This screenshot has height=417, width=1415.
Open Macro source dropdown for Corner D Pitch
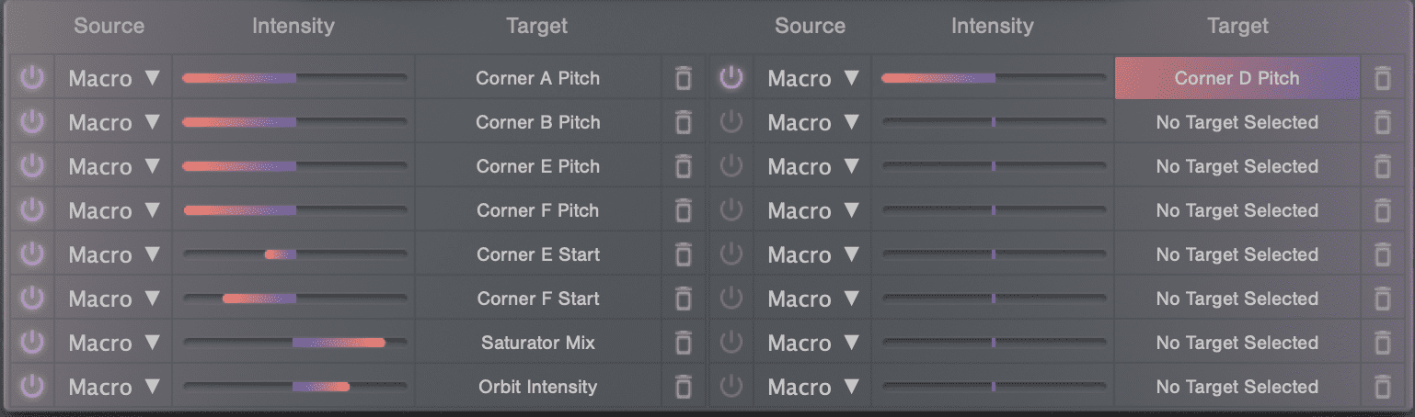click(x=813, y=78)
